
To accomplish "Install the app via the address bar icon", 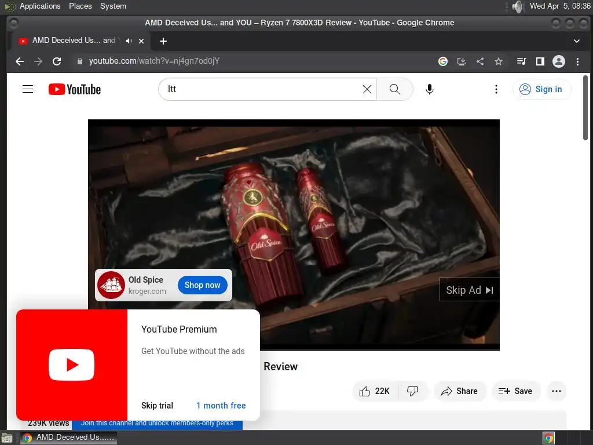I will click(x=462, y=61).
